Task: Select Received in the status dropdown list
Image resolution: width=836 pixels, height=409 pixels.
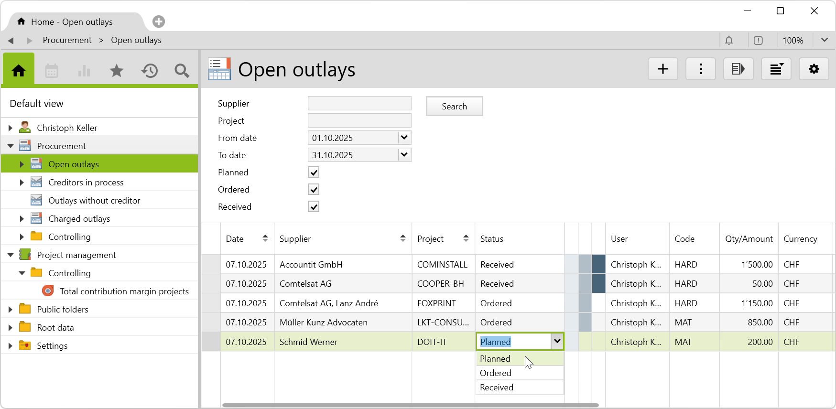Action: point(497,387)
